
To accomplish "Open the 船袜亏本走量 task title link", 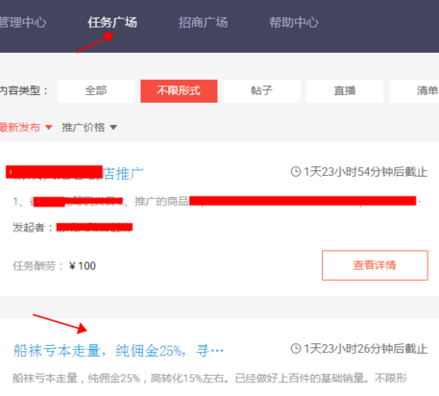I will click(118, 351).
